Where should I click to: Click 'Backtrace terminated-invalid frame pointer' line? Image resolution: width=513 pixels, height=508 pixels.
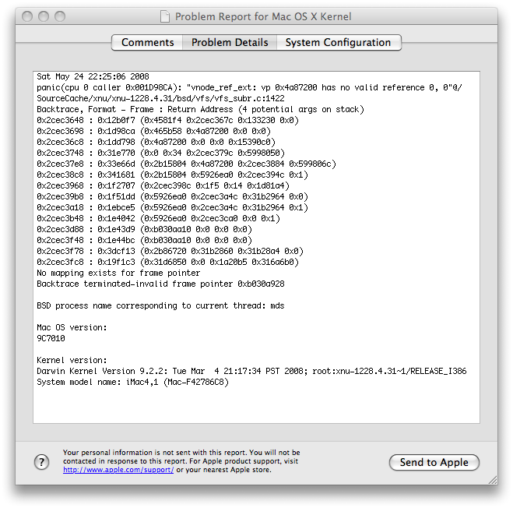[x=160, y=284]
